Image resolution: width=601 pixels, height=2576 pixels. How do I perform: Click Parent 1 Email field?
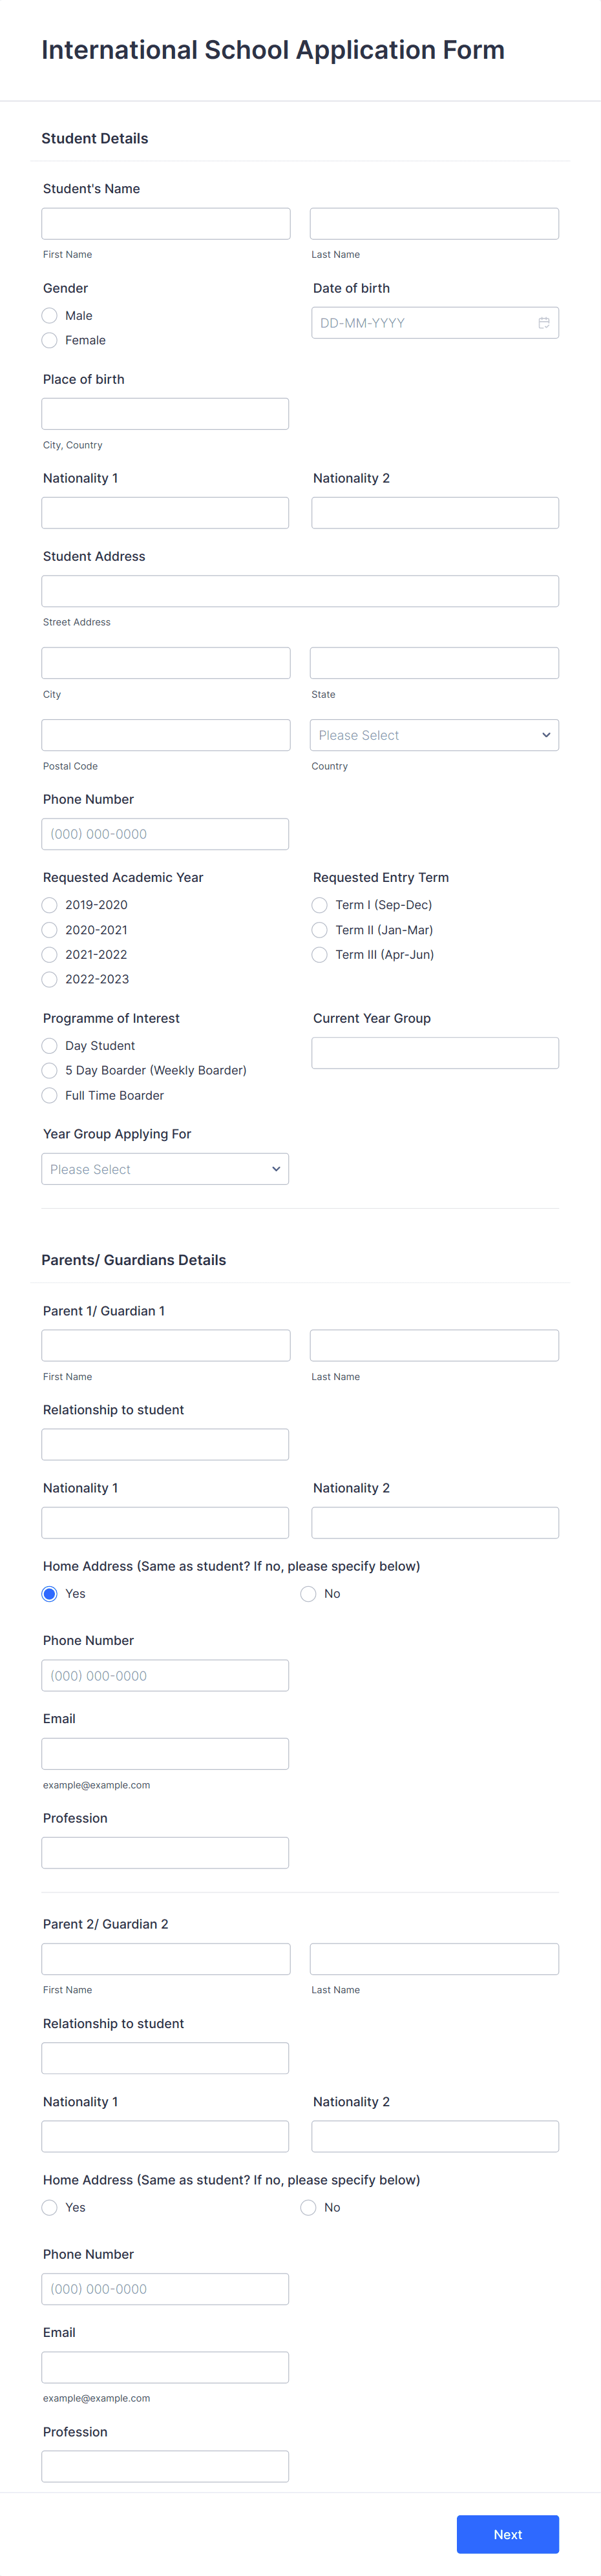[165, 1753]
